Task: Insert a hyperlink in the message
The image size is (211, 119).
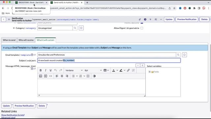Action: coord(128,70)
